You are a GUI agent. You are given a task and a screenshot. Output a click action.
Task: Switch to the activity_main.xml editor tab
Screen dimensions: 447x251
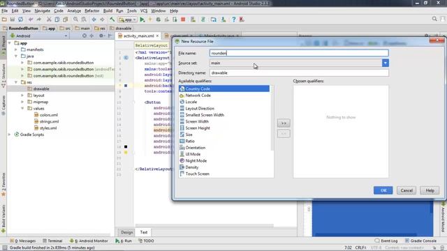pyautogui.click(x=138, y=36)
